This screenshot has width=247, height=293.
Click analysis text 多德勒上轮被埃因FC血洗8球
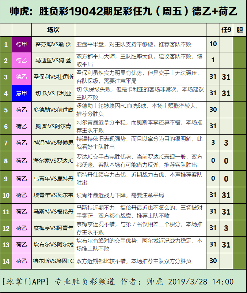coord(111,106)
